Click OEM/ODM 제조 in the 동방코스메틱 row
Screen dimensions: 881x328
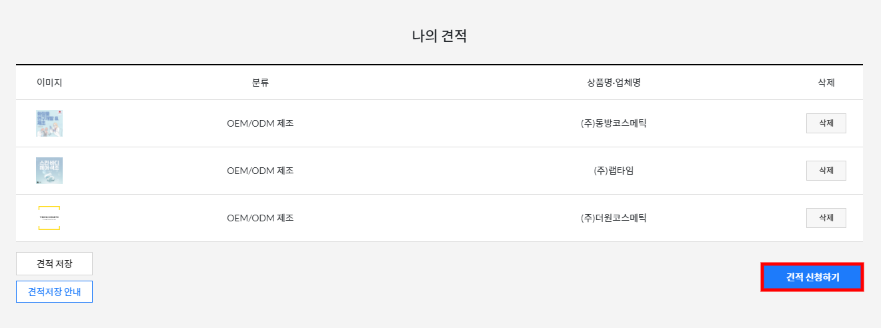point(260,123)
